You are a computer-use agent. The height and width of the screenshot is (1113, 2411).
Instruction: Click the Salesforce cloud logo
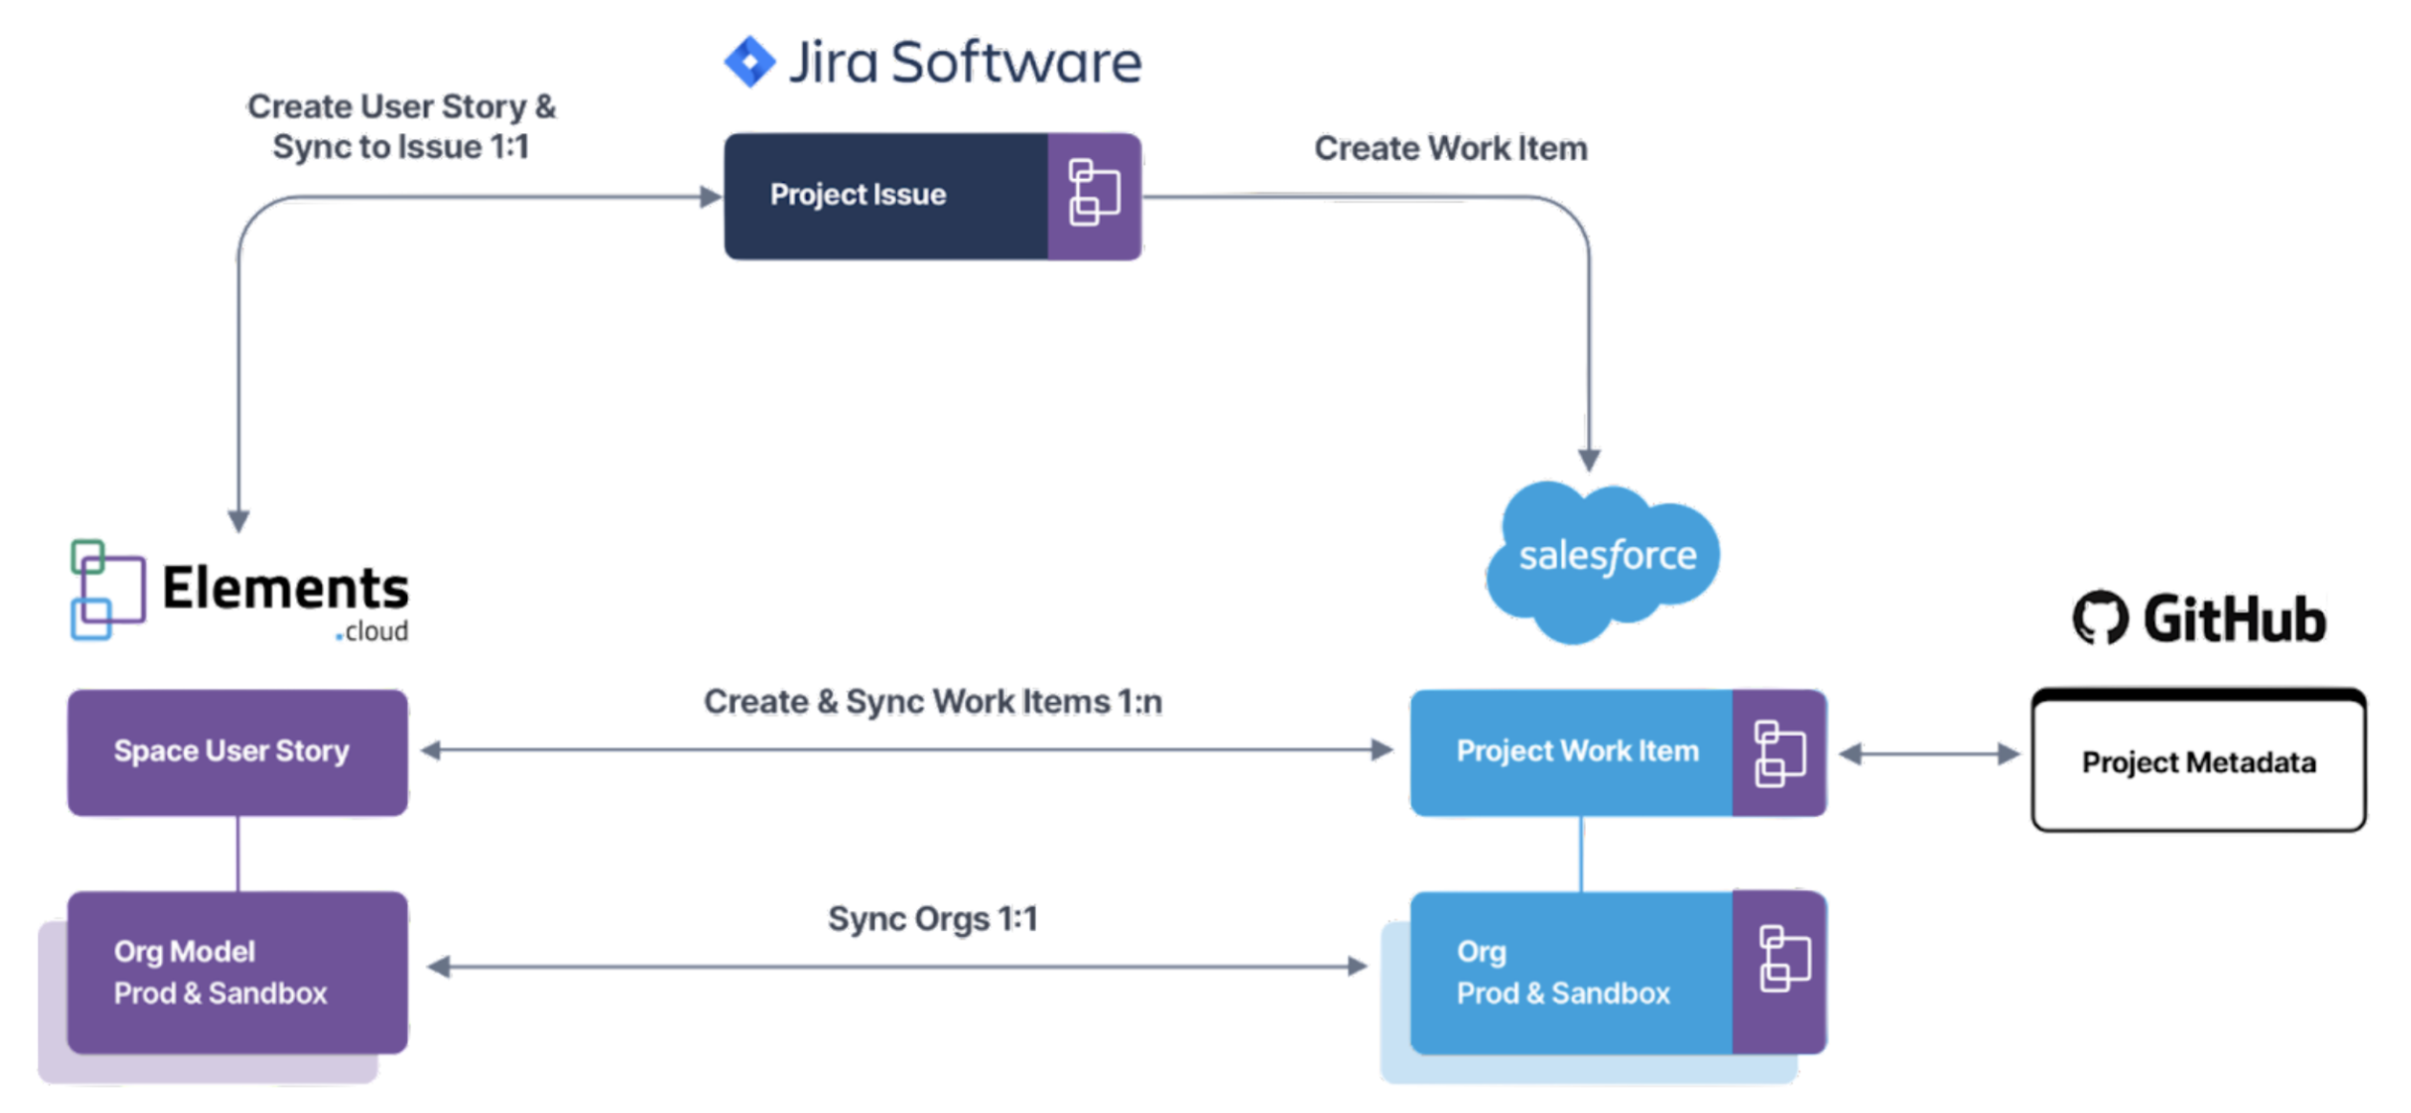(1604, 562)
